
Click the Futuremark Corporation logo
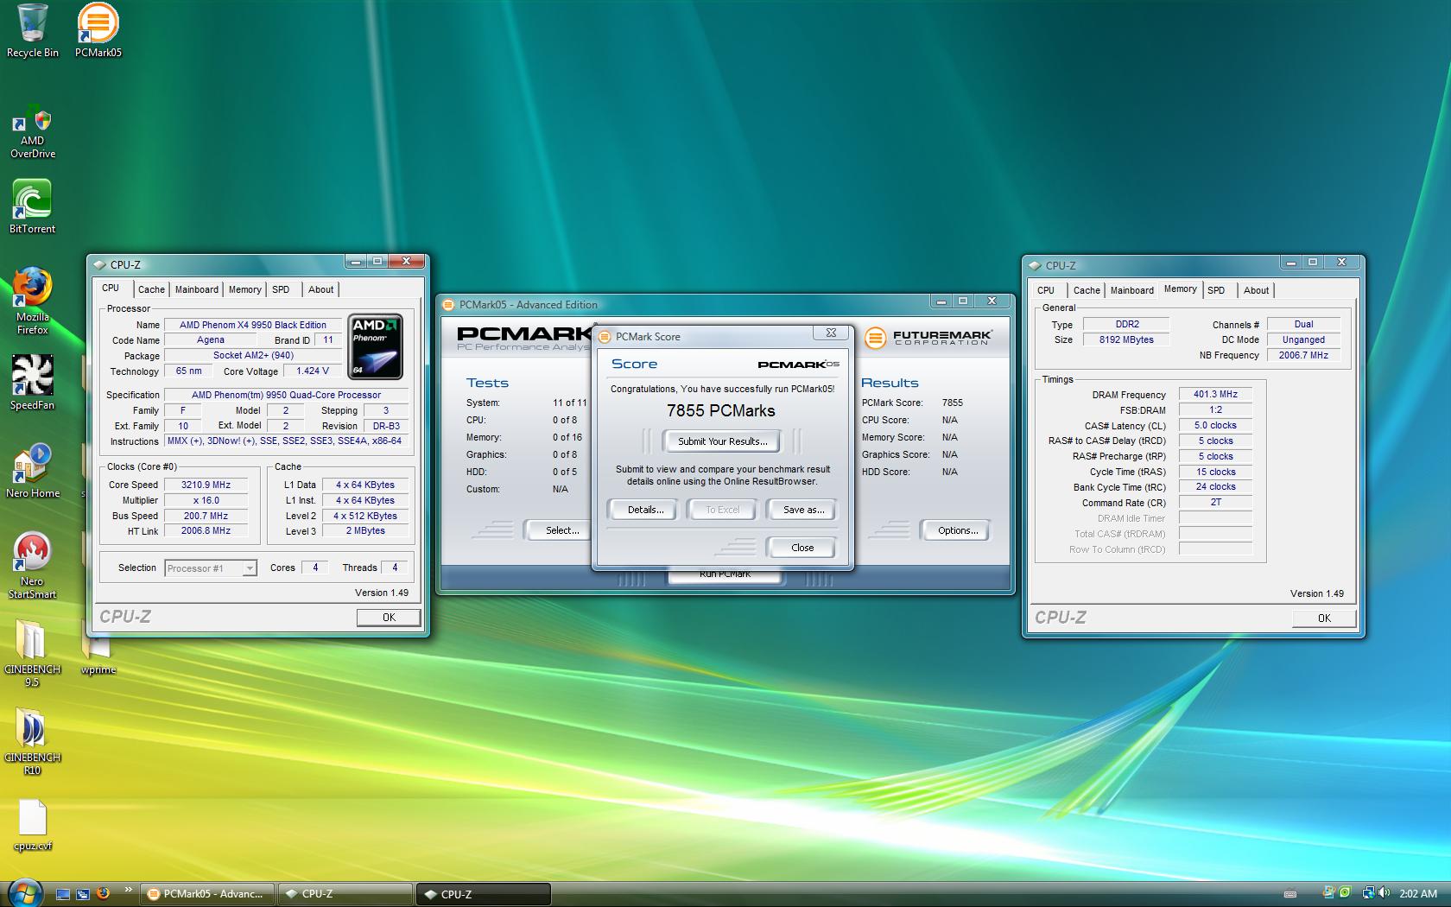coord(928,338)
